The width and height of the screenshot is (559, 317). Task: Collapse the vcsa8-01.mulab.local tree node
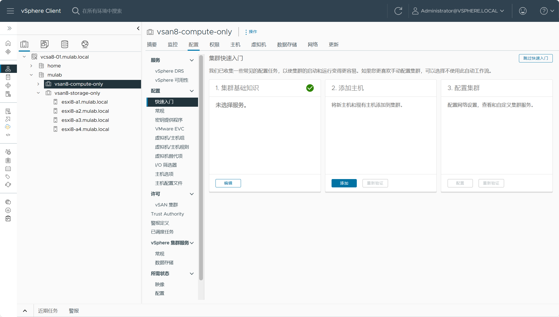[24, 57]
